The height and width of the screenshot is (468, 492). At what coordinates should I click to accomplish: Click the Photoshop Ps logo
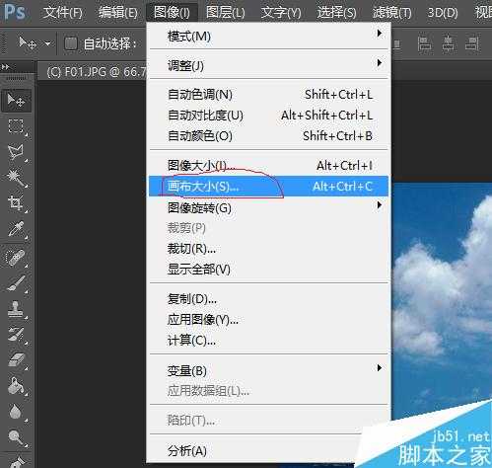click(x=15, y=12)
